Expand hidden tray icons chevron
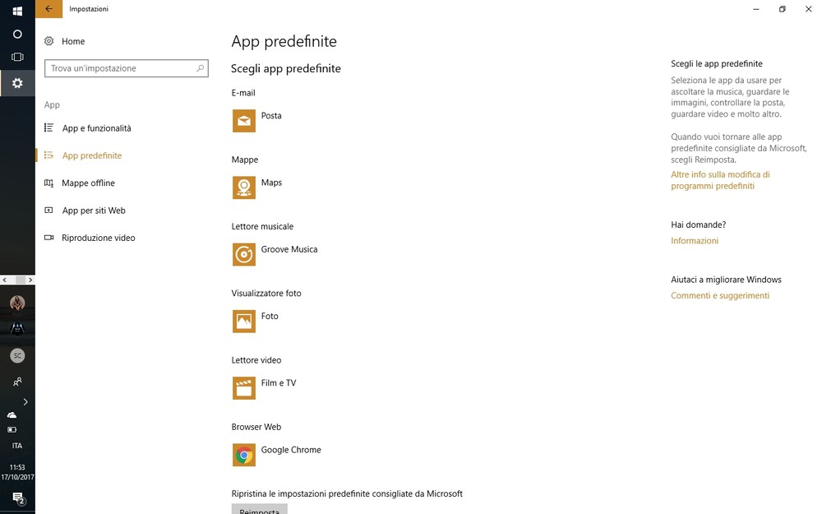 click(x=25, y=401)
